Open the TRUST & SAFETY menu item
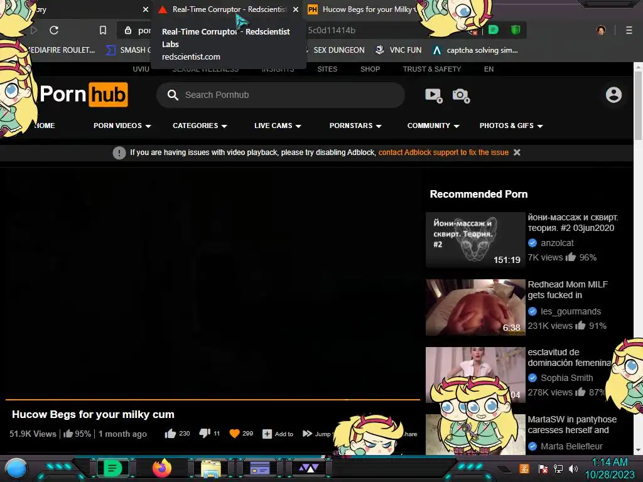 click(432, 69)
